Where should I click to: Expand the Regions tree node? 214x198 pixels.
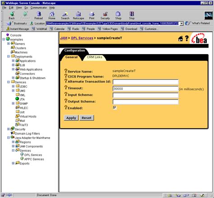click(x=13, y=142)
